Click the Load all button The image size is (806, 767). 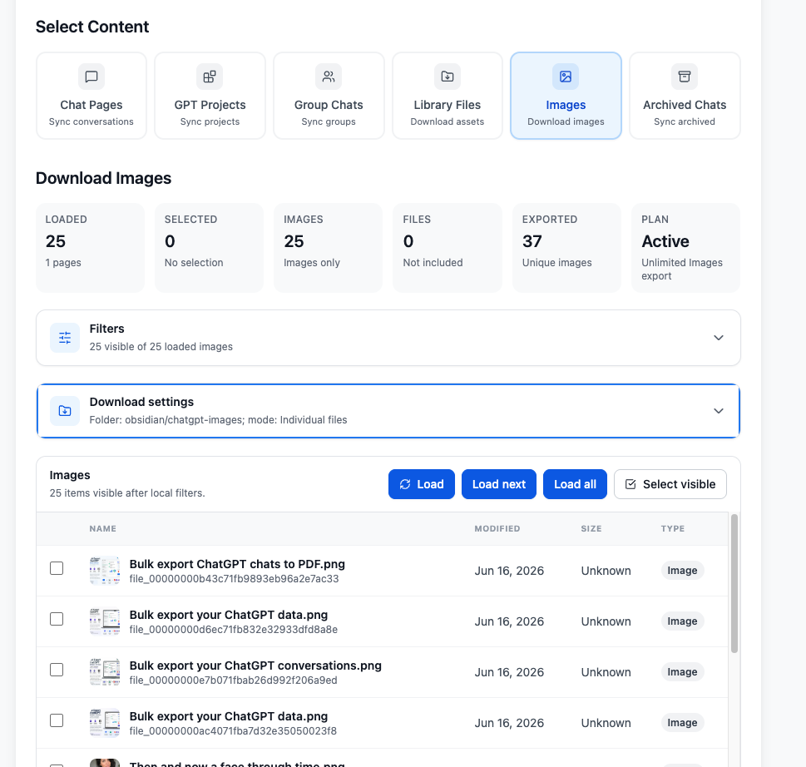point(575,484)
